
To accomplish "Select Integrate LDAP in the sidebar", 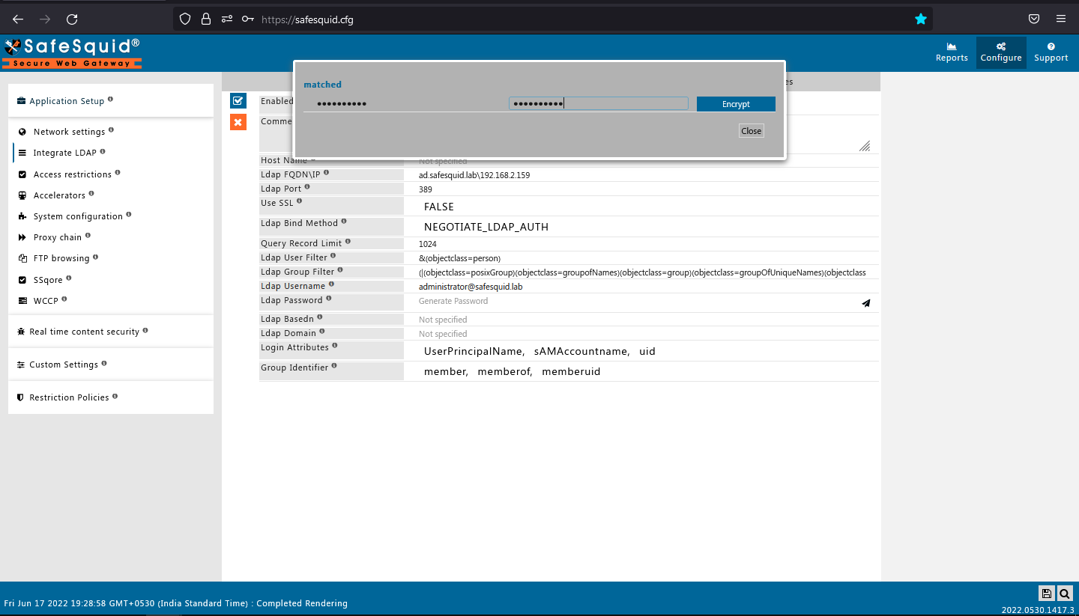I will coord(64,153).
